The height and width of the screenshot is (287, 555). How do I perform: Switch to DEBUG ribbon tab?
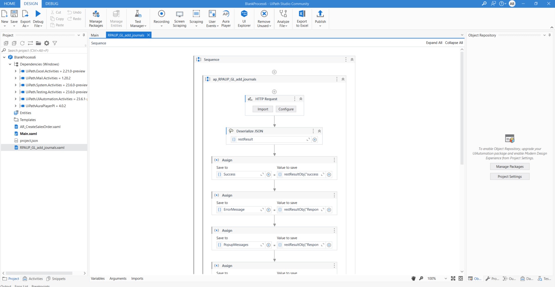(52, 3)
